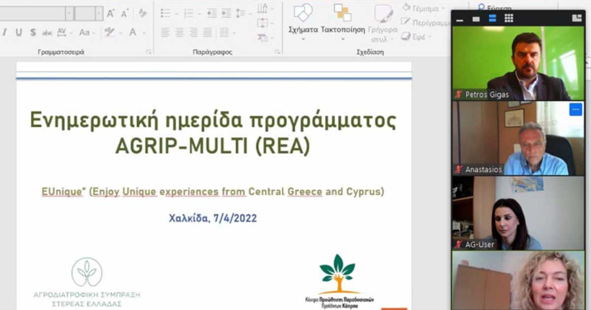
Task: Click the muted microphone icon beside AG-User
Action: pyautogui.click(x=459, y=244)
